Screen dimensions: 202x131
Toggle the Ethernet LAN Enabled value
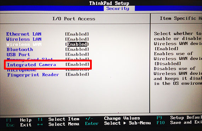pos(77,34)
